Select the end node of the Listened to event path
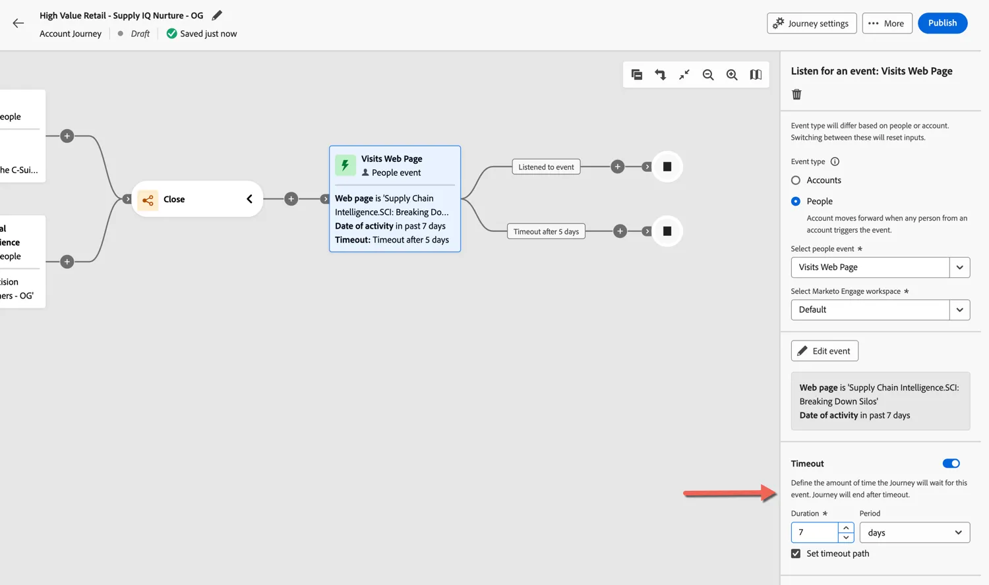The height and width of the screenshot is (585, 989). click(x=667, y=167)
